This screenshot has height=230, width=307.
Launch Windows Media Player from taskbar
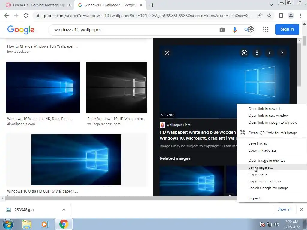tap(45, 224)
